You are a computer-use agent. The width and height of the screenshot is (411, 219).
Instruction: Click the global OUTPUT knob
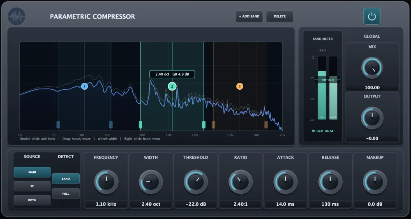click(x=372, y=118)
